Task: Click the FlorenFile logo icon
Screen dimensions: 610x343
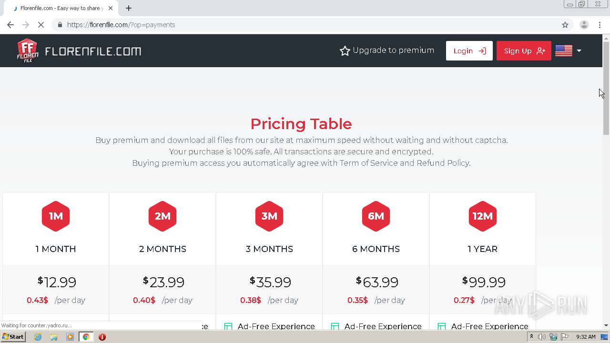Action: pyautogui.click(x=28, y=50)
